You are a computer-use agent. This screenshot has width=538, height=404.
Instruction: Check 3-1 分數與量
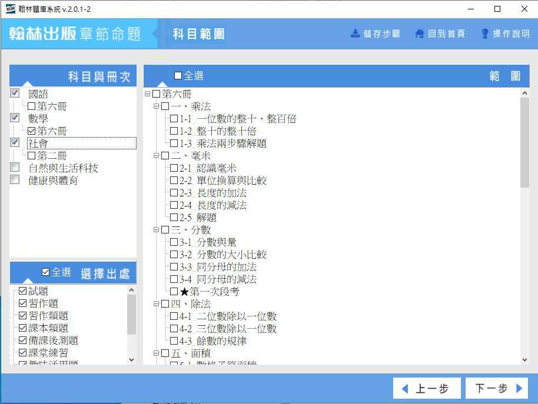pos(174,242)
